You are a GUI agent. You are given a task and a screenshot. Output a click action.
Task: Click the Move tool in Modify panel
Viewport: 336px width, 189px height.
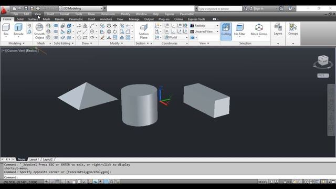tap(115, 26)
